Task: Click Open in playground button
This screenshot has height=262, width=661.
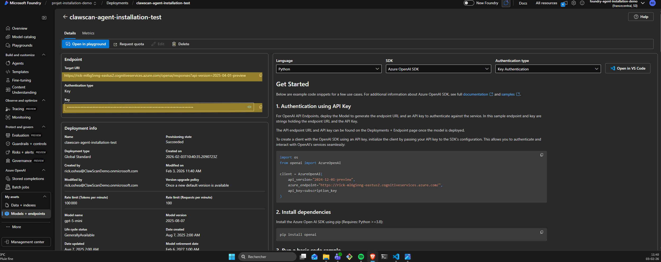Action: coord(85,44)
